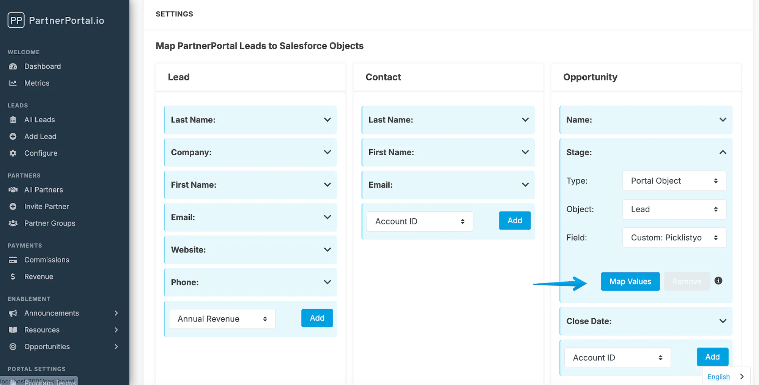The image size is (759, 385).
Task: Go to Metrics in sidebar
Action: coord(37,83)
